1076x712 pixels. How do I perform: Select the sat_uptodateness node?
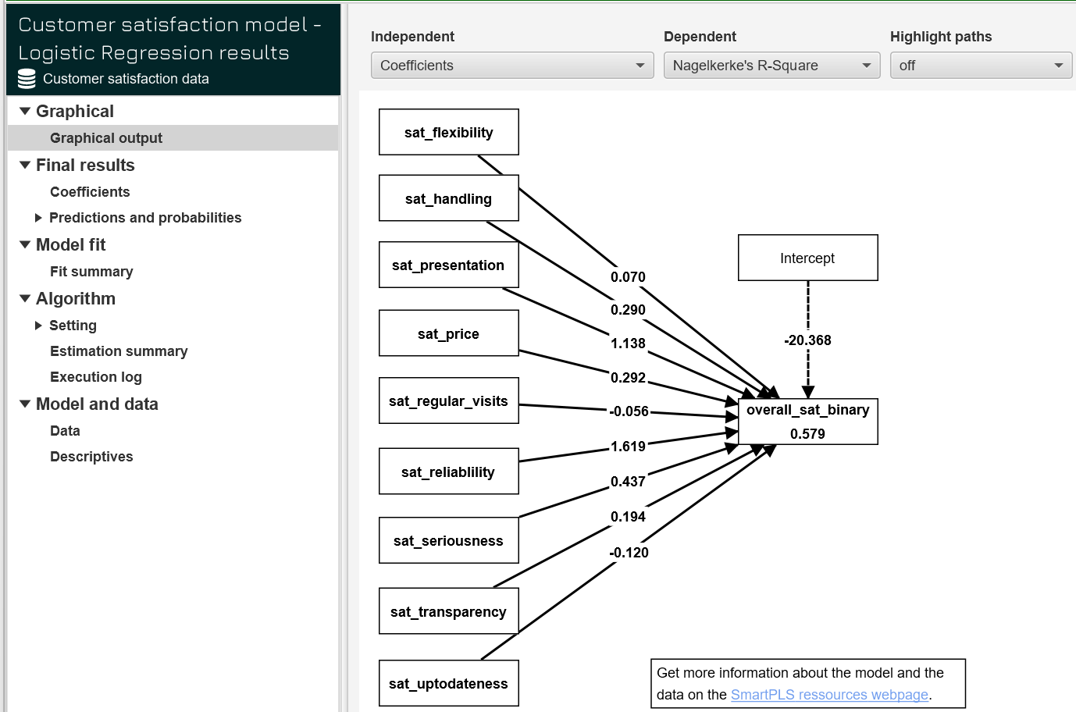tap(449, 683)
